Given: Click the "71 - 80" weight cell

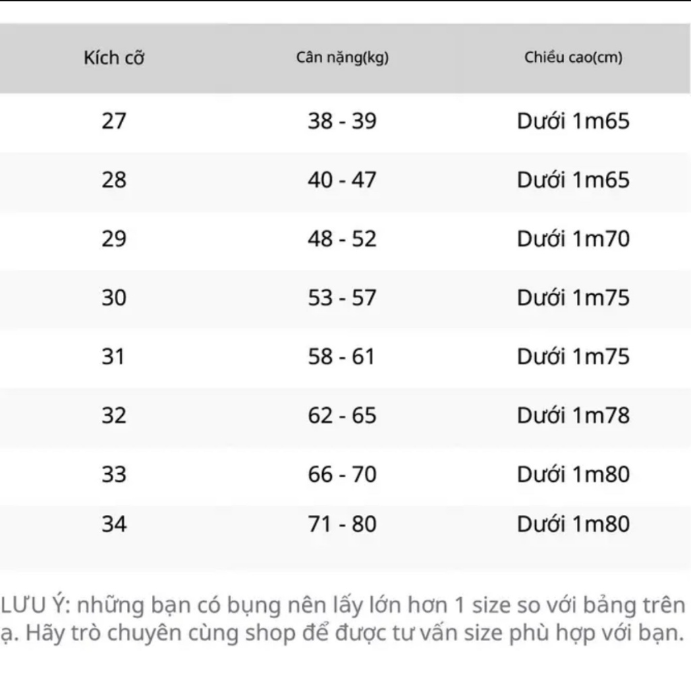Looking at the screenshot, I should click(342, 524).
